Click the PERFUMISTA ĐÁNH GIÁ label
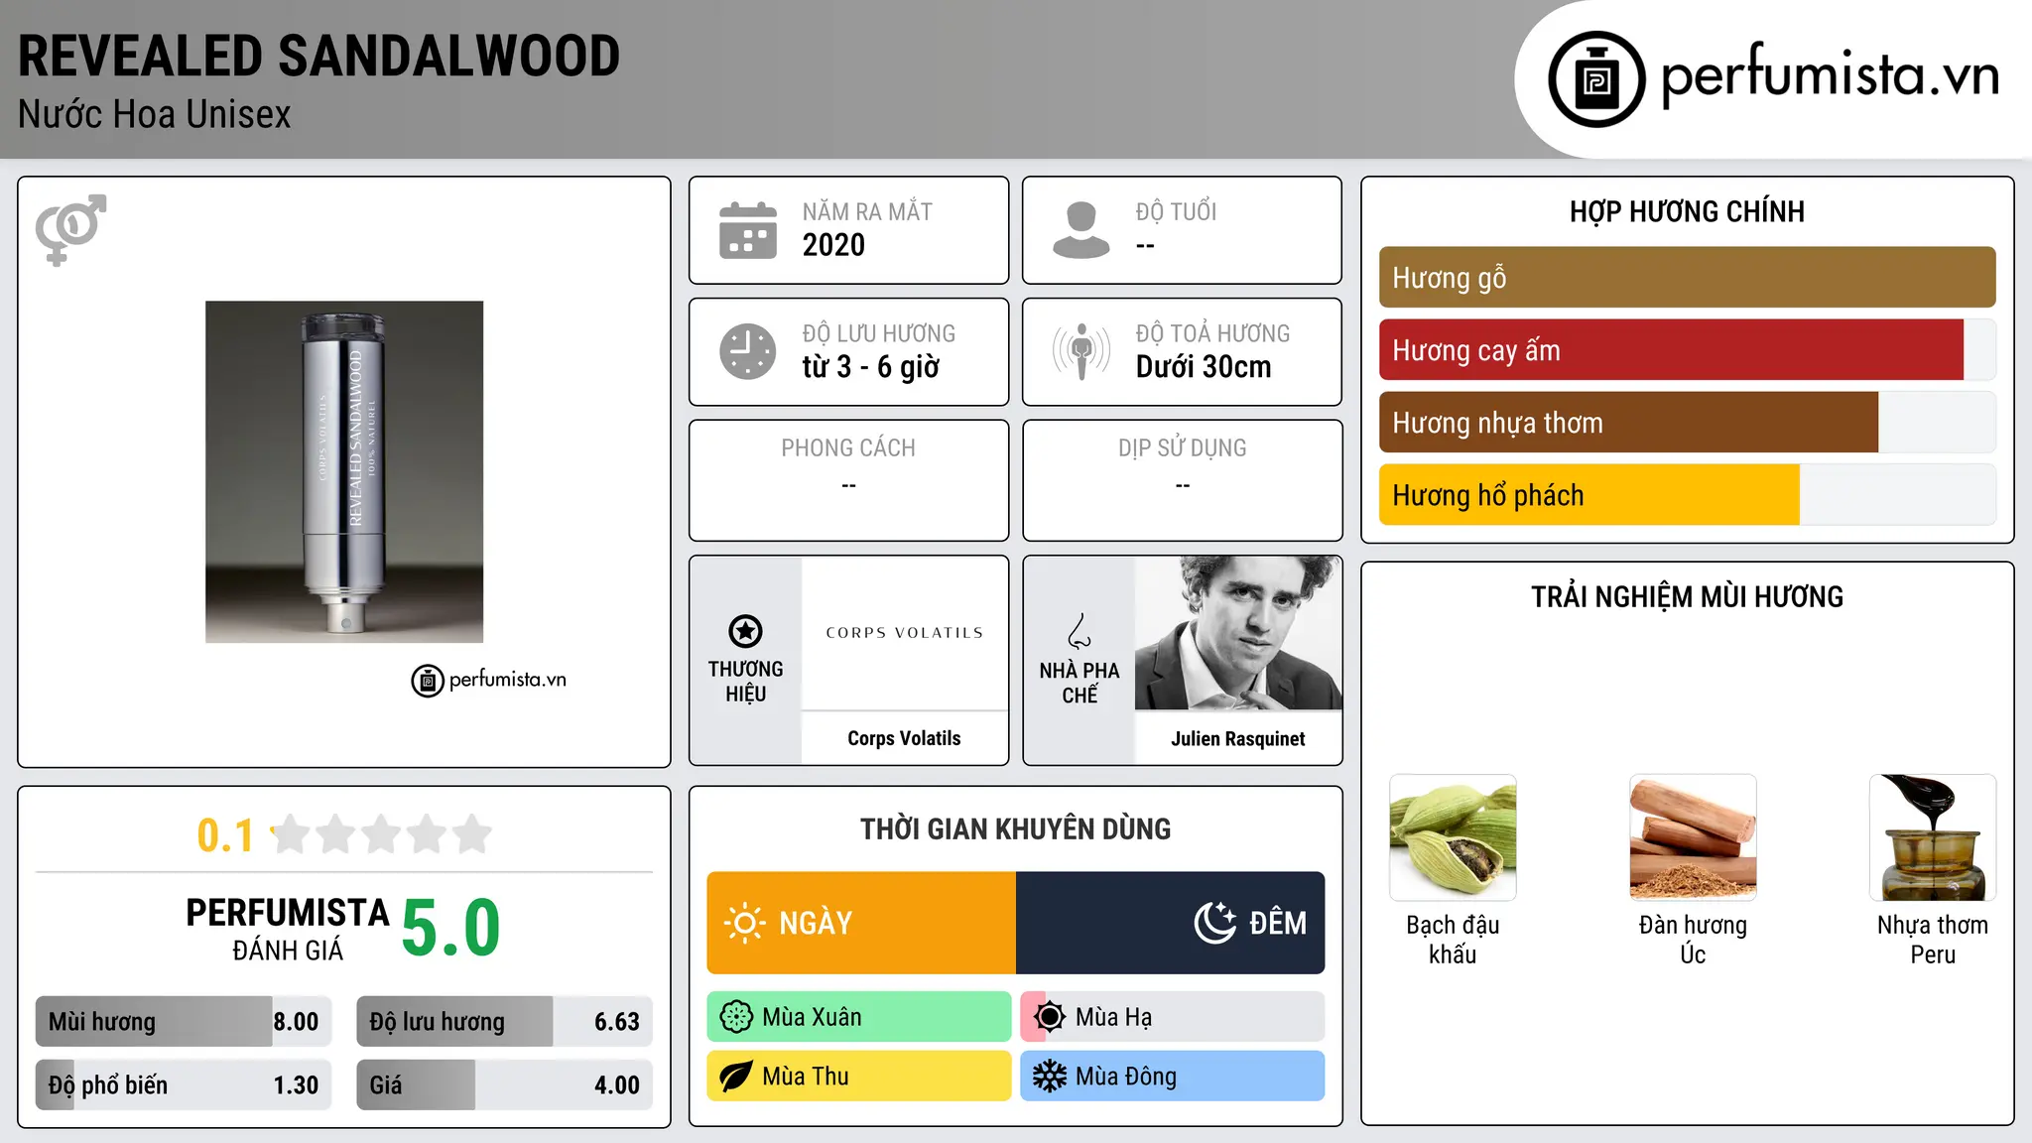Image resolution: width=2032 pixels, height=1143 pixels. coord(288,929)
